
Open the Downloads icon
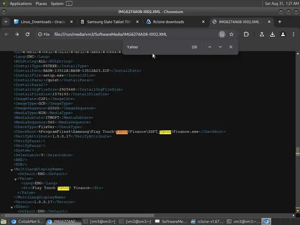click(x=272, y=34)
